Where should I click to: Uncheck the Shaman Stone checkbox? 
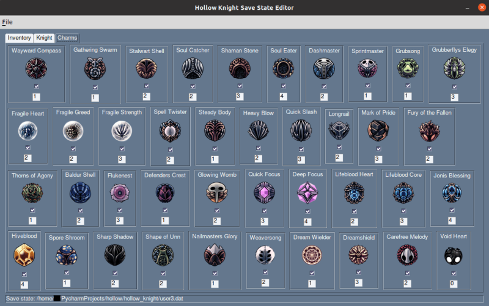coord(240,86)
